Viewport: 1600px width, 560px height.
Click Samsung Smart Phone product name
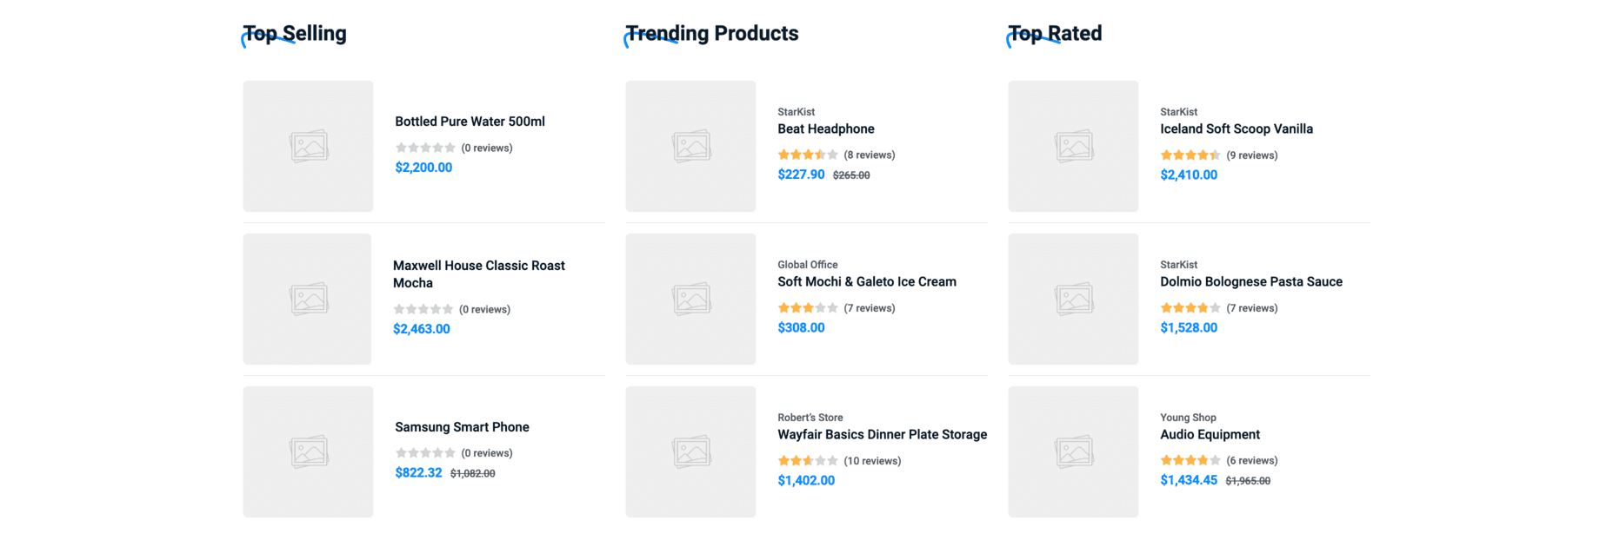pyautogui.click(x=462, y=427)
